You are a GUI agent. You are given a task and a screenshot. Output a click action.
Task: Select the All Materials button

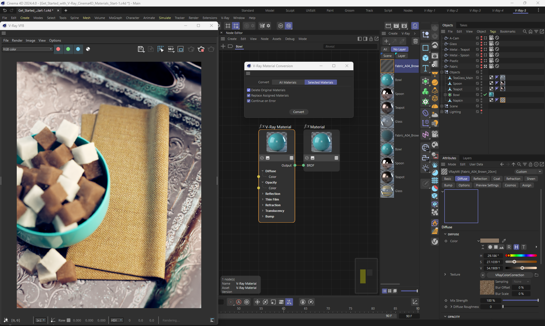tap(288, 82)
